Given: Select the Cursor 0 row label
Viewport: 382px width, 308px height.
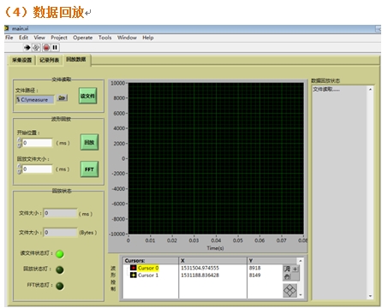Looking at the screenshot, I should coord(148,268).
